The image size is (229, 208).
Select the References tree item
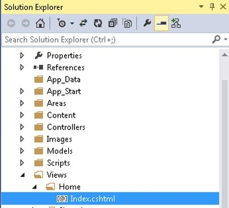click(66, 68)
